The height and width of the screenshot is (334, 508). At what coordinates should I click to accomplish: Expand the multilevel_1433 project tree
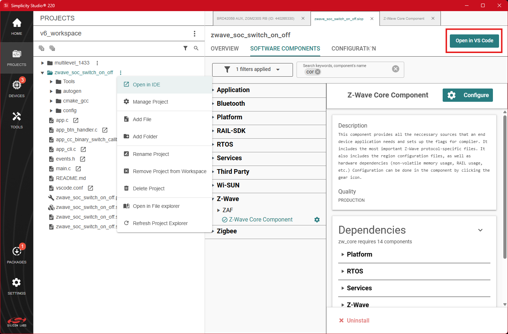point(43,63)
